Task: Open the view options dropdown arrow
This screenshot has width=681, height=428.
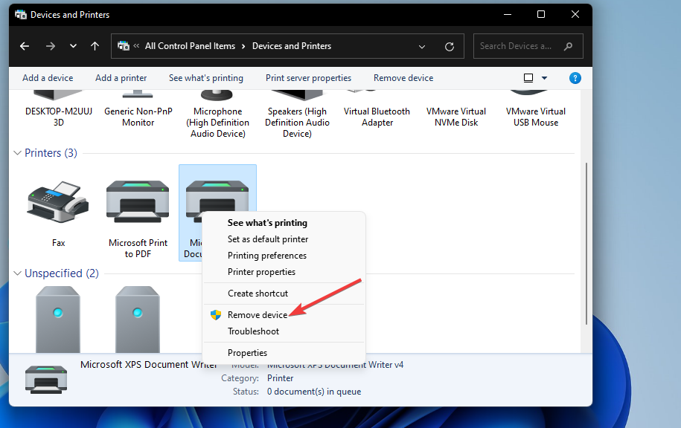Action: 543,77
